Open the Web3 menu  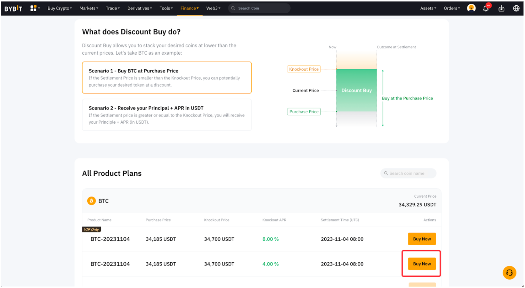213,8
